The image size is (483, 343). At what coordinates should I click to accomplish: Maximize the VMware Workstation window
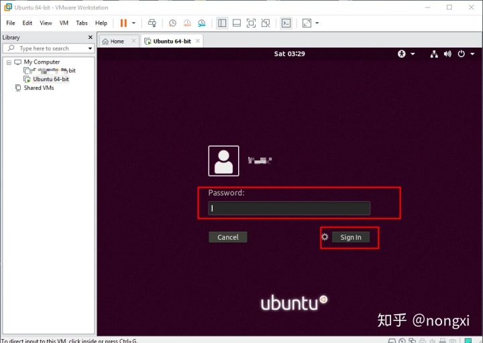(449, 7)
